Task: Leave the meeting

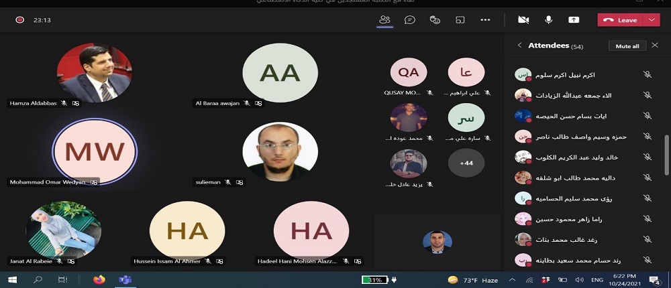Action: 621,20
